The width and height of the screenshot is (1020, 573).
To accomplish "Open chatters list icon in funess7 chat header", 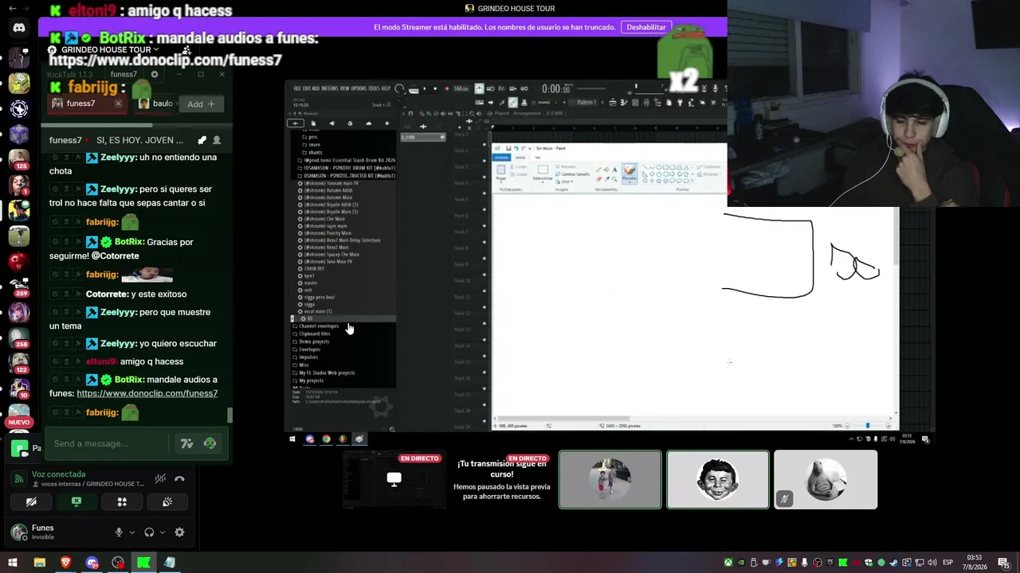I will [216, 140].
